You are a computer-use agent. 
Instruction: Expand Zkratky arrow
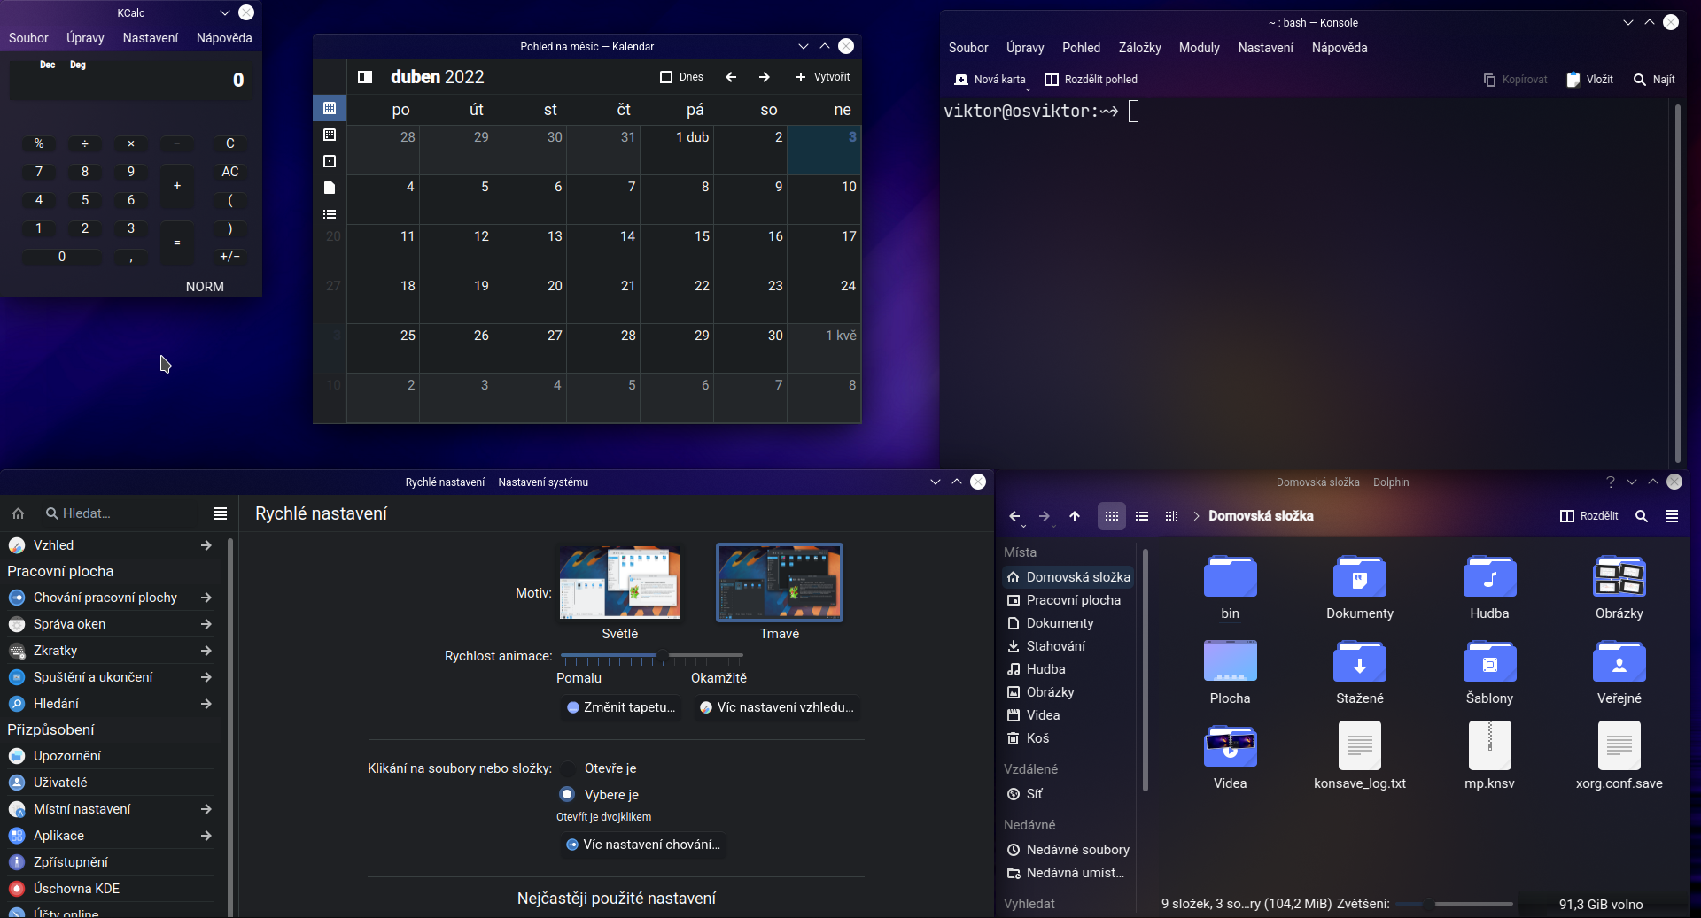206,651
